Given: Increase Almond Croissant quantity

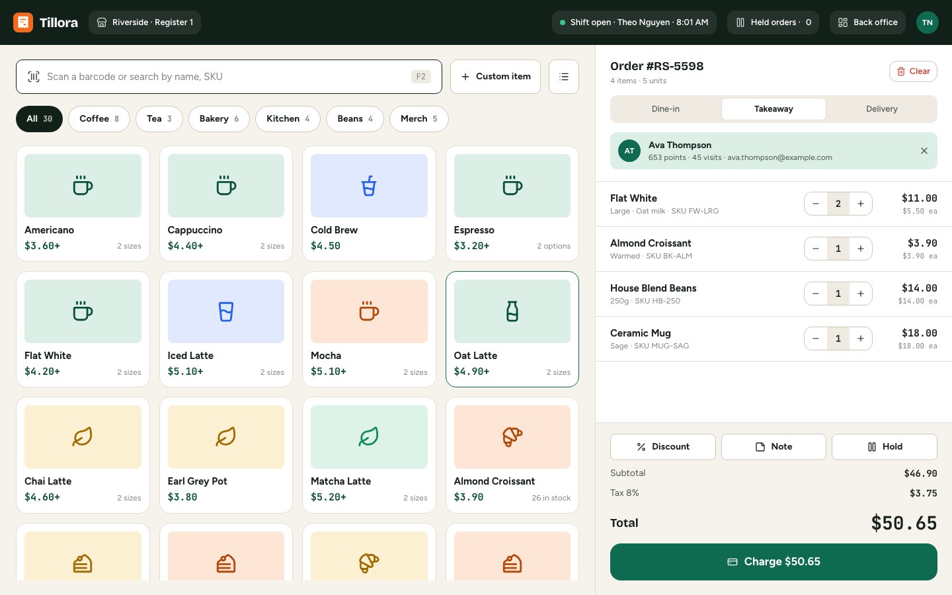Looking at the screenshot, I should coord(861,249).
